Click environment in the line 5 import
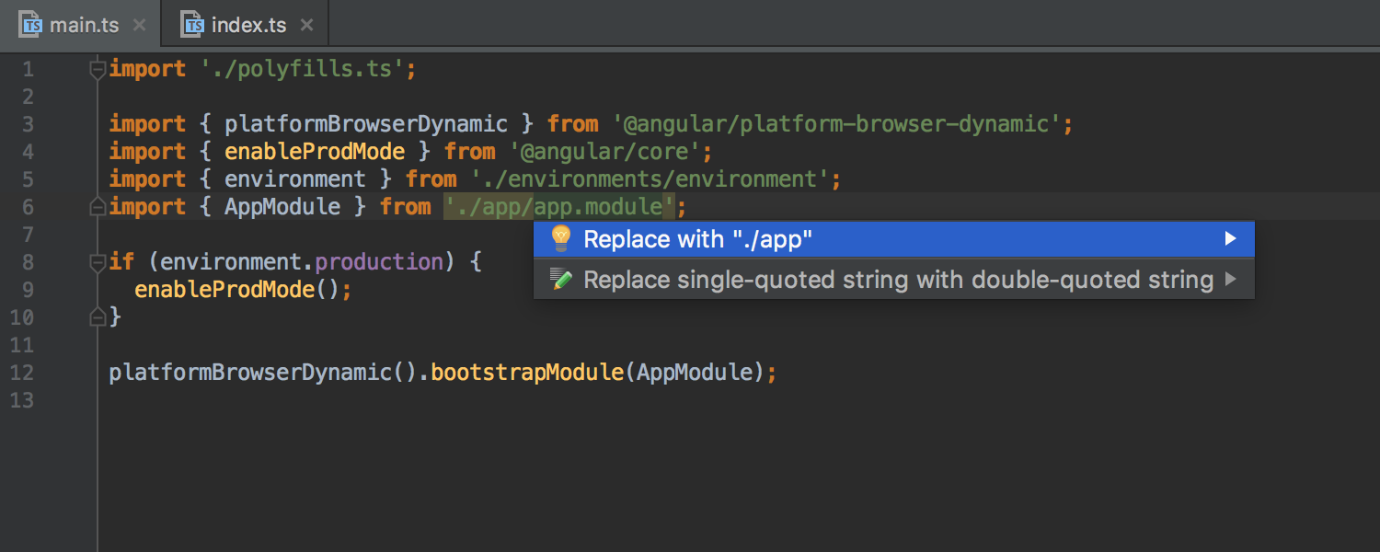 click(295, 179)
